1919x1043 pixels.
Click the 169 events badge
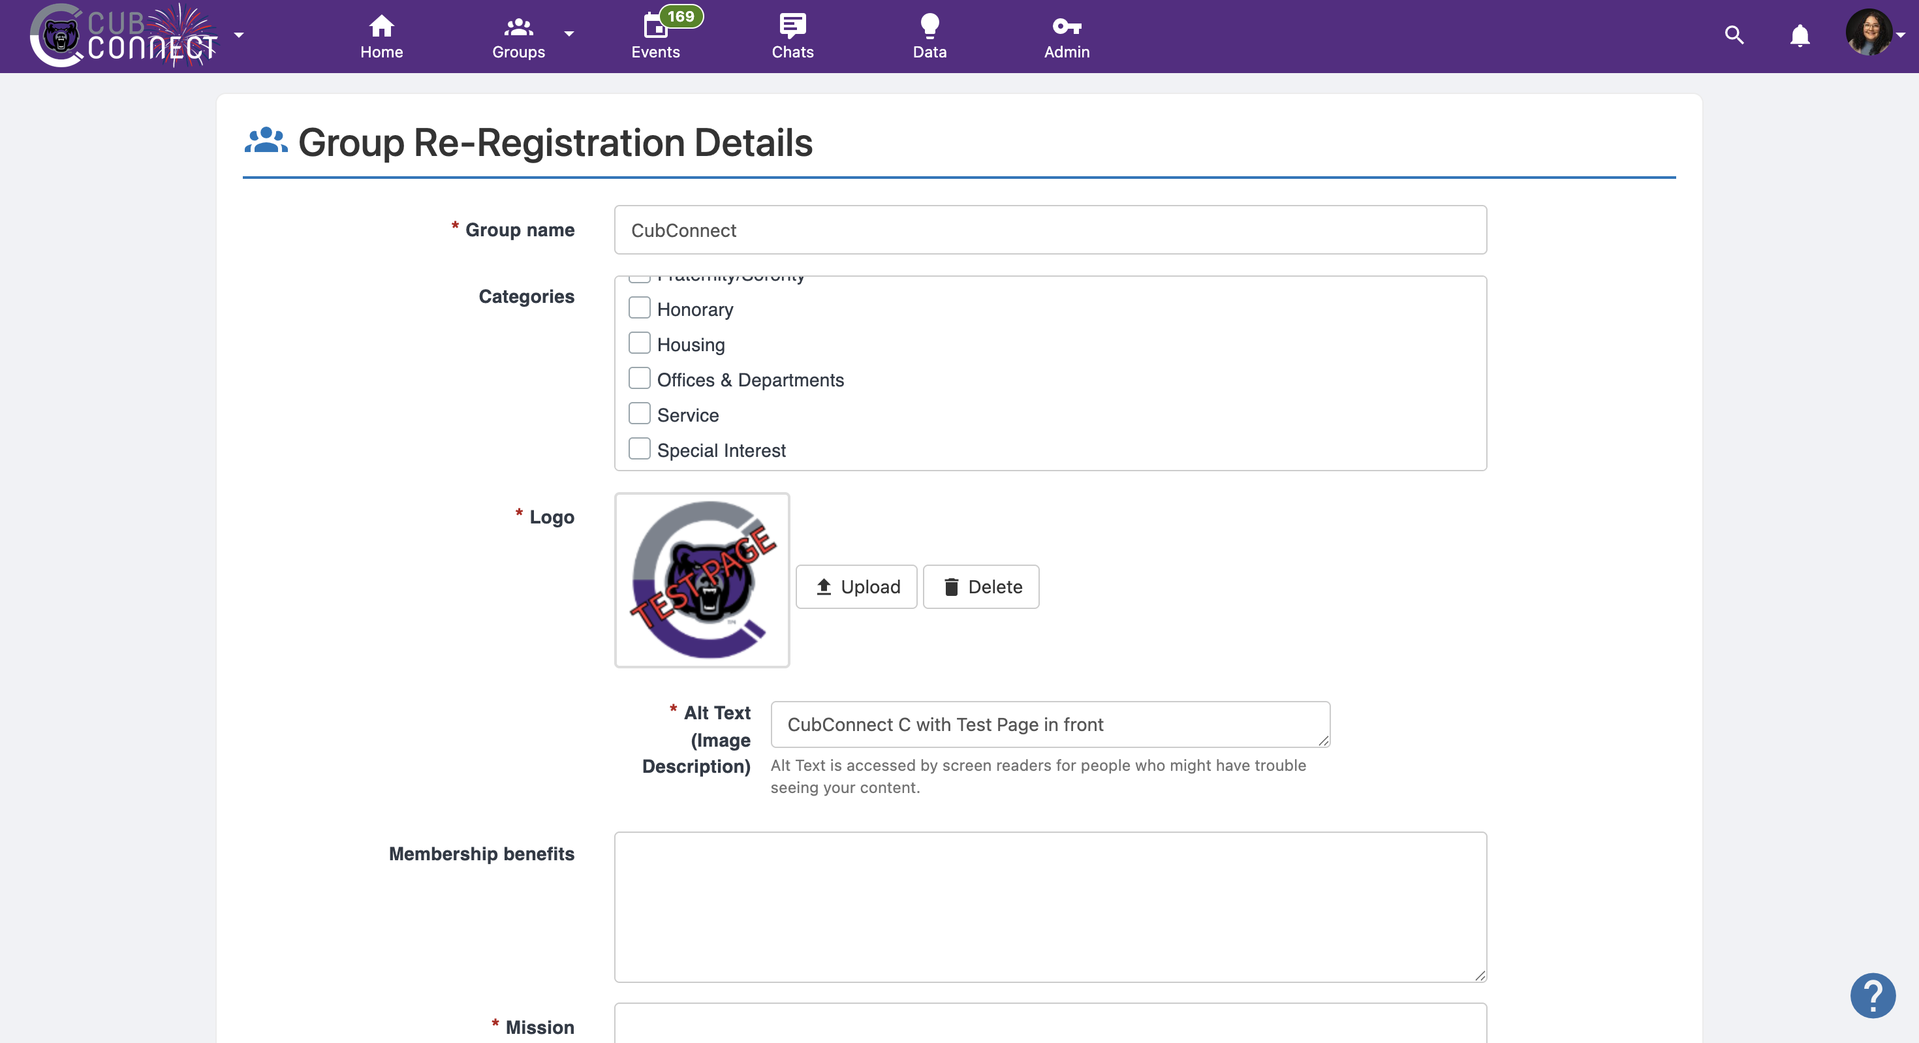(x=681, y=16)
